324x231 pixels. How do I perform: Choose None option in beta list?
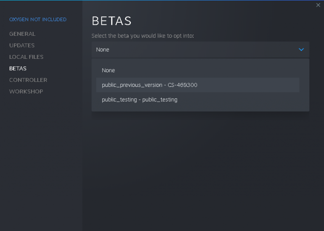coord(197,70)
